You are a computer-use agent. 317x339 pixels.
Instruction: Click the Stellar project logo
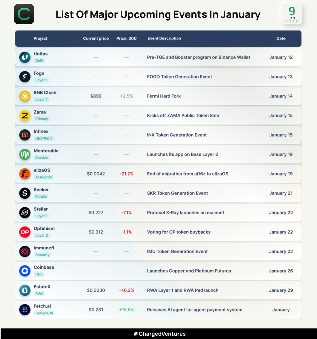tap(25, 213)
